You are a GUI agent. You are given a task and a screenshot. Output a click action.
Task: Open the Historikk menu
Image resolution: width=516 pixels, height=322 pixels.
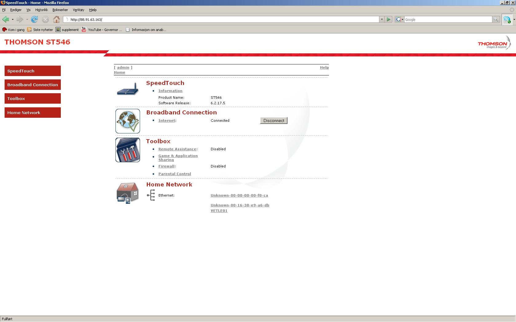click(x=41, y=10)
